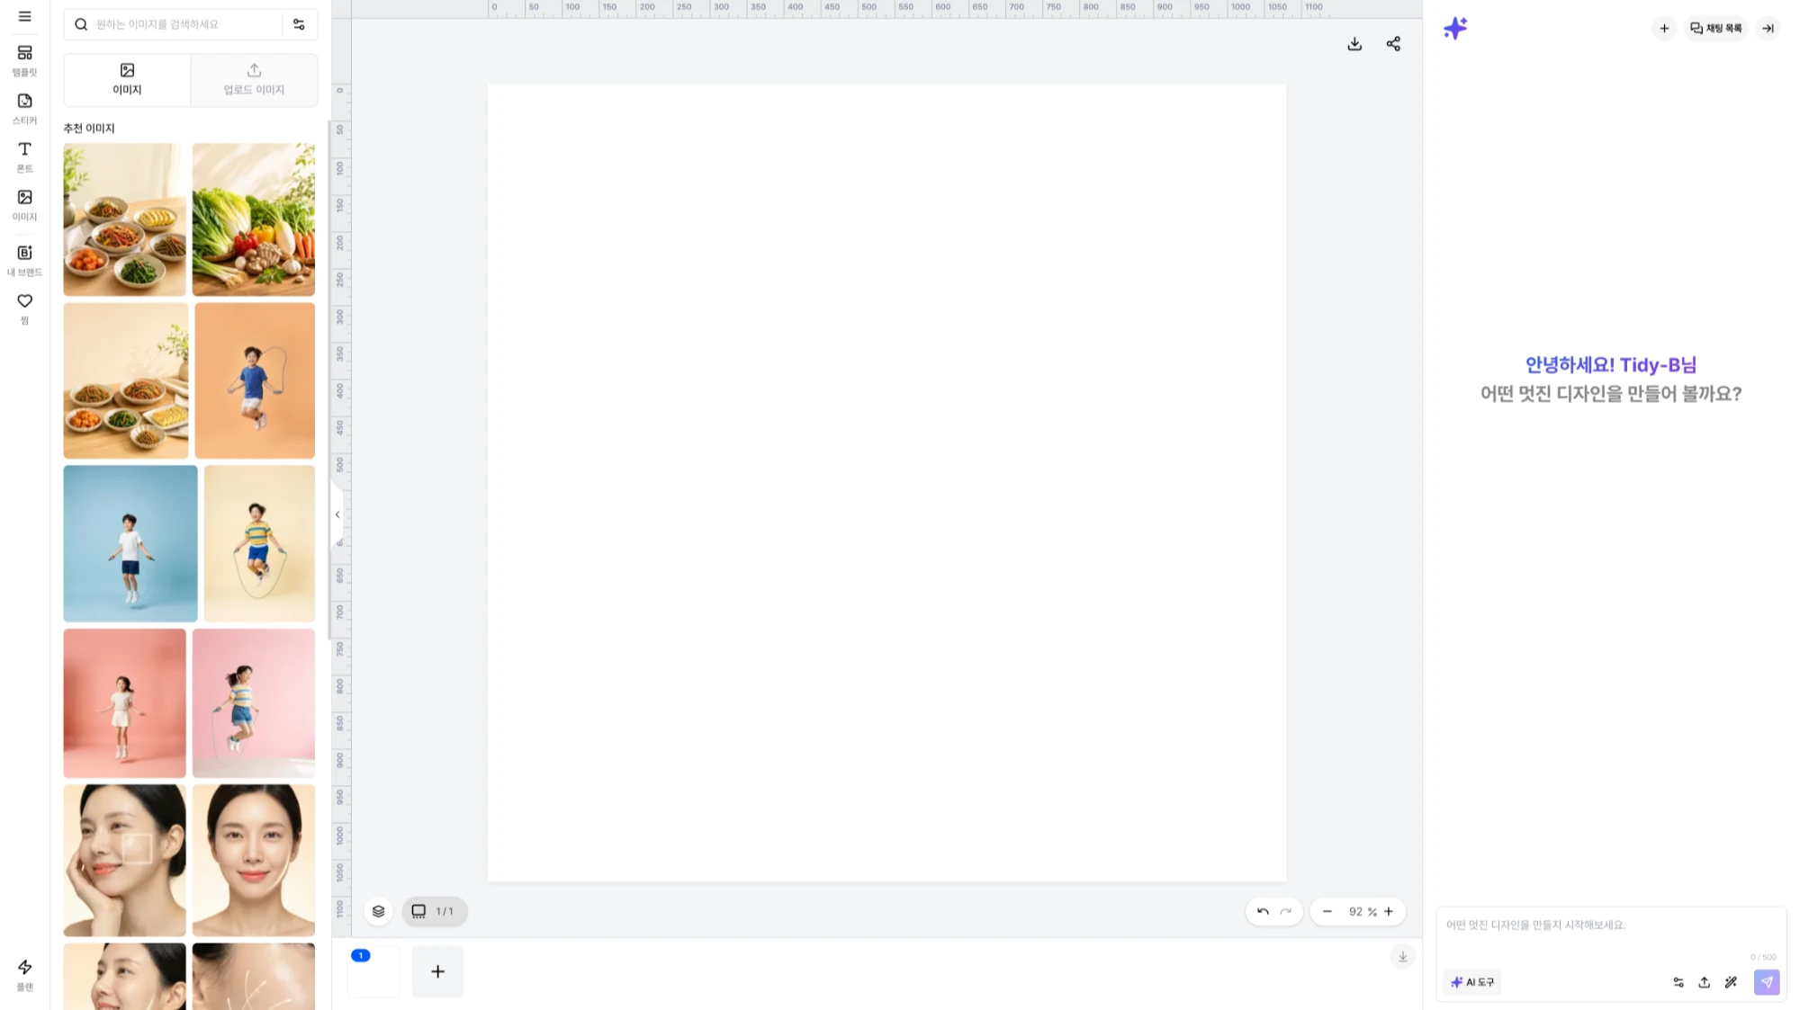Select boy jumping rope orange background

point(255,380)
